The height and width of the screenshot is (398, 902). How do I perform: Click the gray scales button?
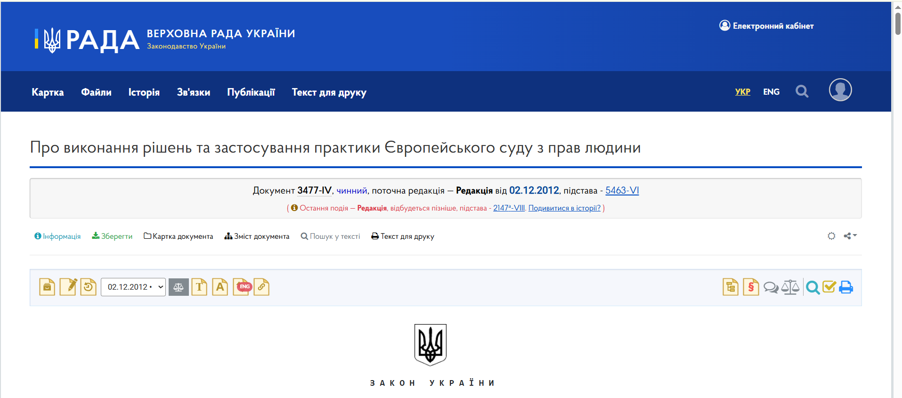pyautogui.click(x=179, y=287)
